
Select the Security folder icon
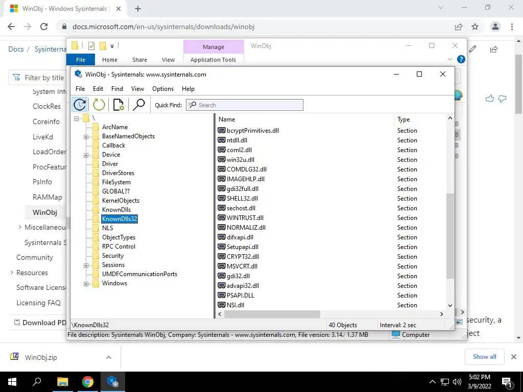pos(96,256)
